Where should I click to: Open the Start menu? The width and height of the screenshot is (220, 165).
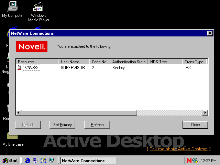pyautogui.click(x=10, y=161)
